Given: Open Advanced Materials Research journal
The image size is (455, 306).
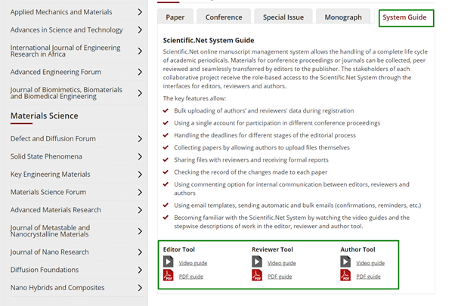Looking at the screenshot, I should coord(56,210).
